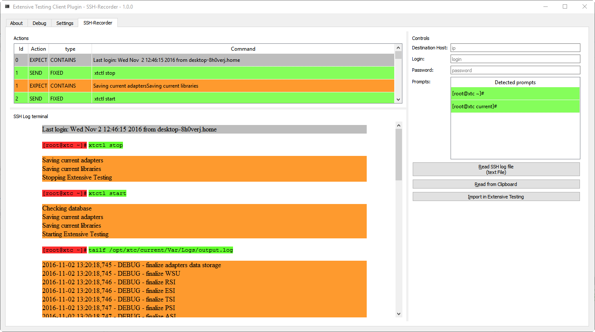
Task: Open the About tab
Action: point(16,23)
